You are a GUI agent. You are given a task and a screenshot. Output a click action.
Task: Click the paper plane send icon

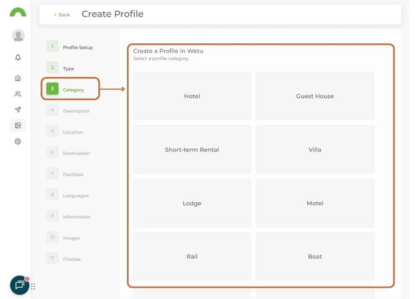(x=18, y=110)
